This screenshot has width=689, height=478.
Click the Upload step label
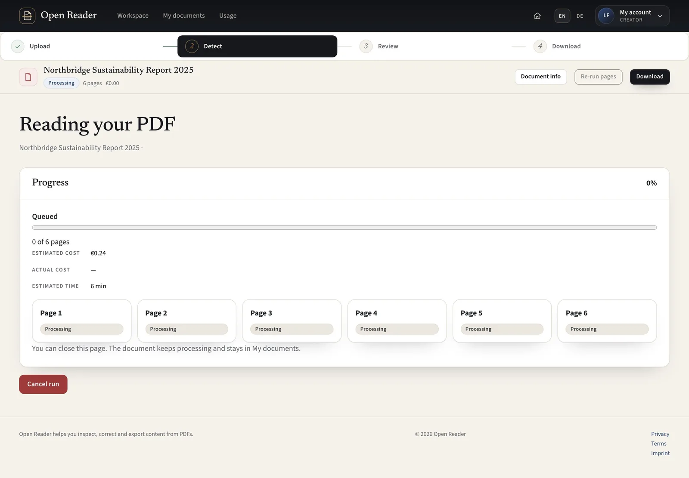tap(40, 46)
